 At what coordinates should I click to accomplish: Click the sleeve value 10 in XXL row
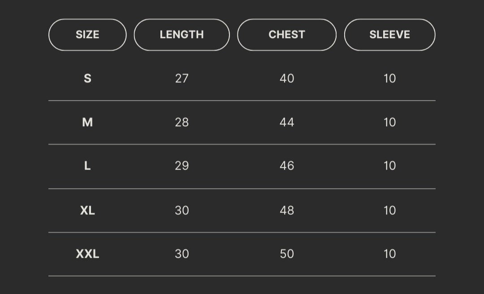[390, 254]
